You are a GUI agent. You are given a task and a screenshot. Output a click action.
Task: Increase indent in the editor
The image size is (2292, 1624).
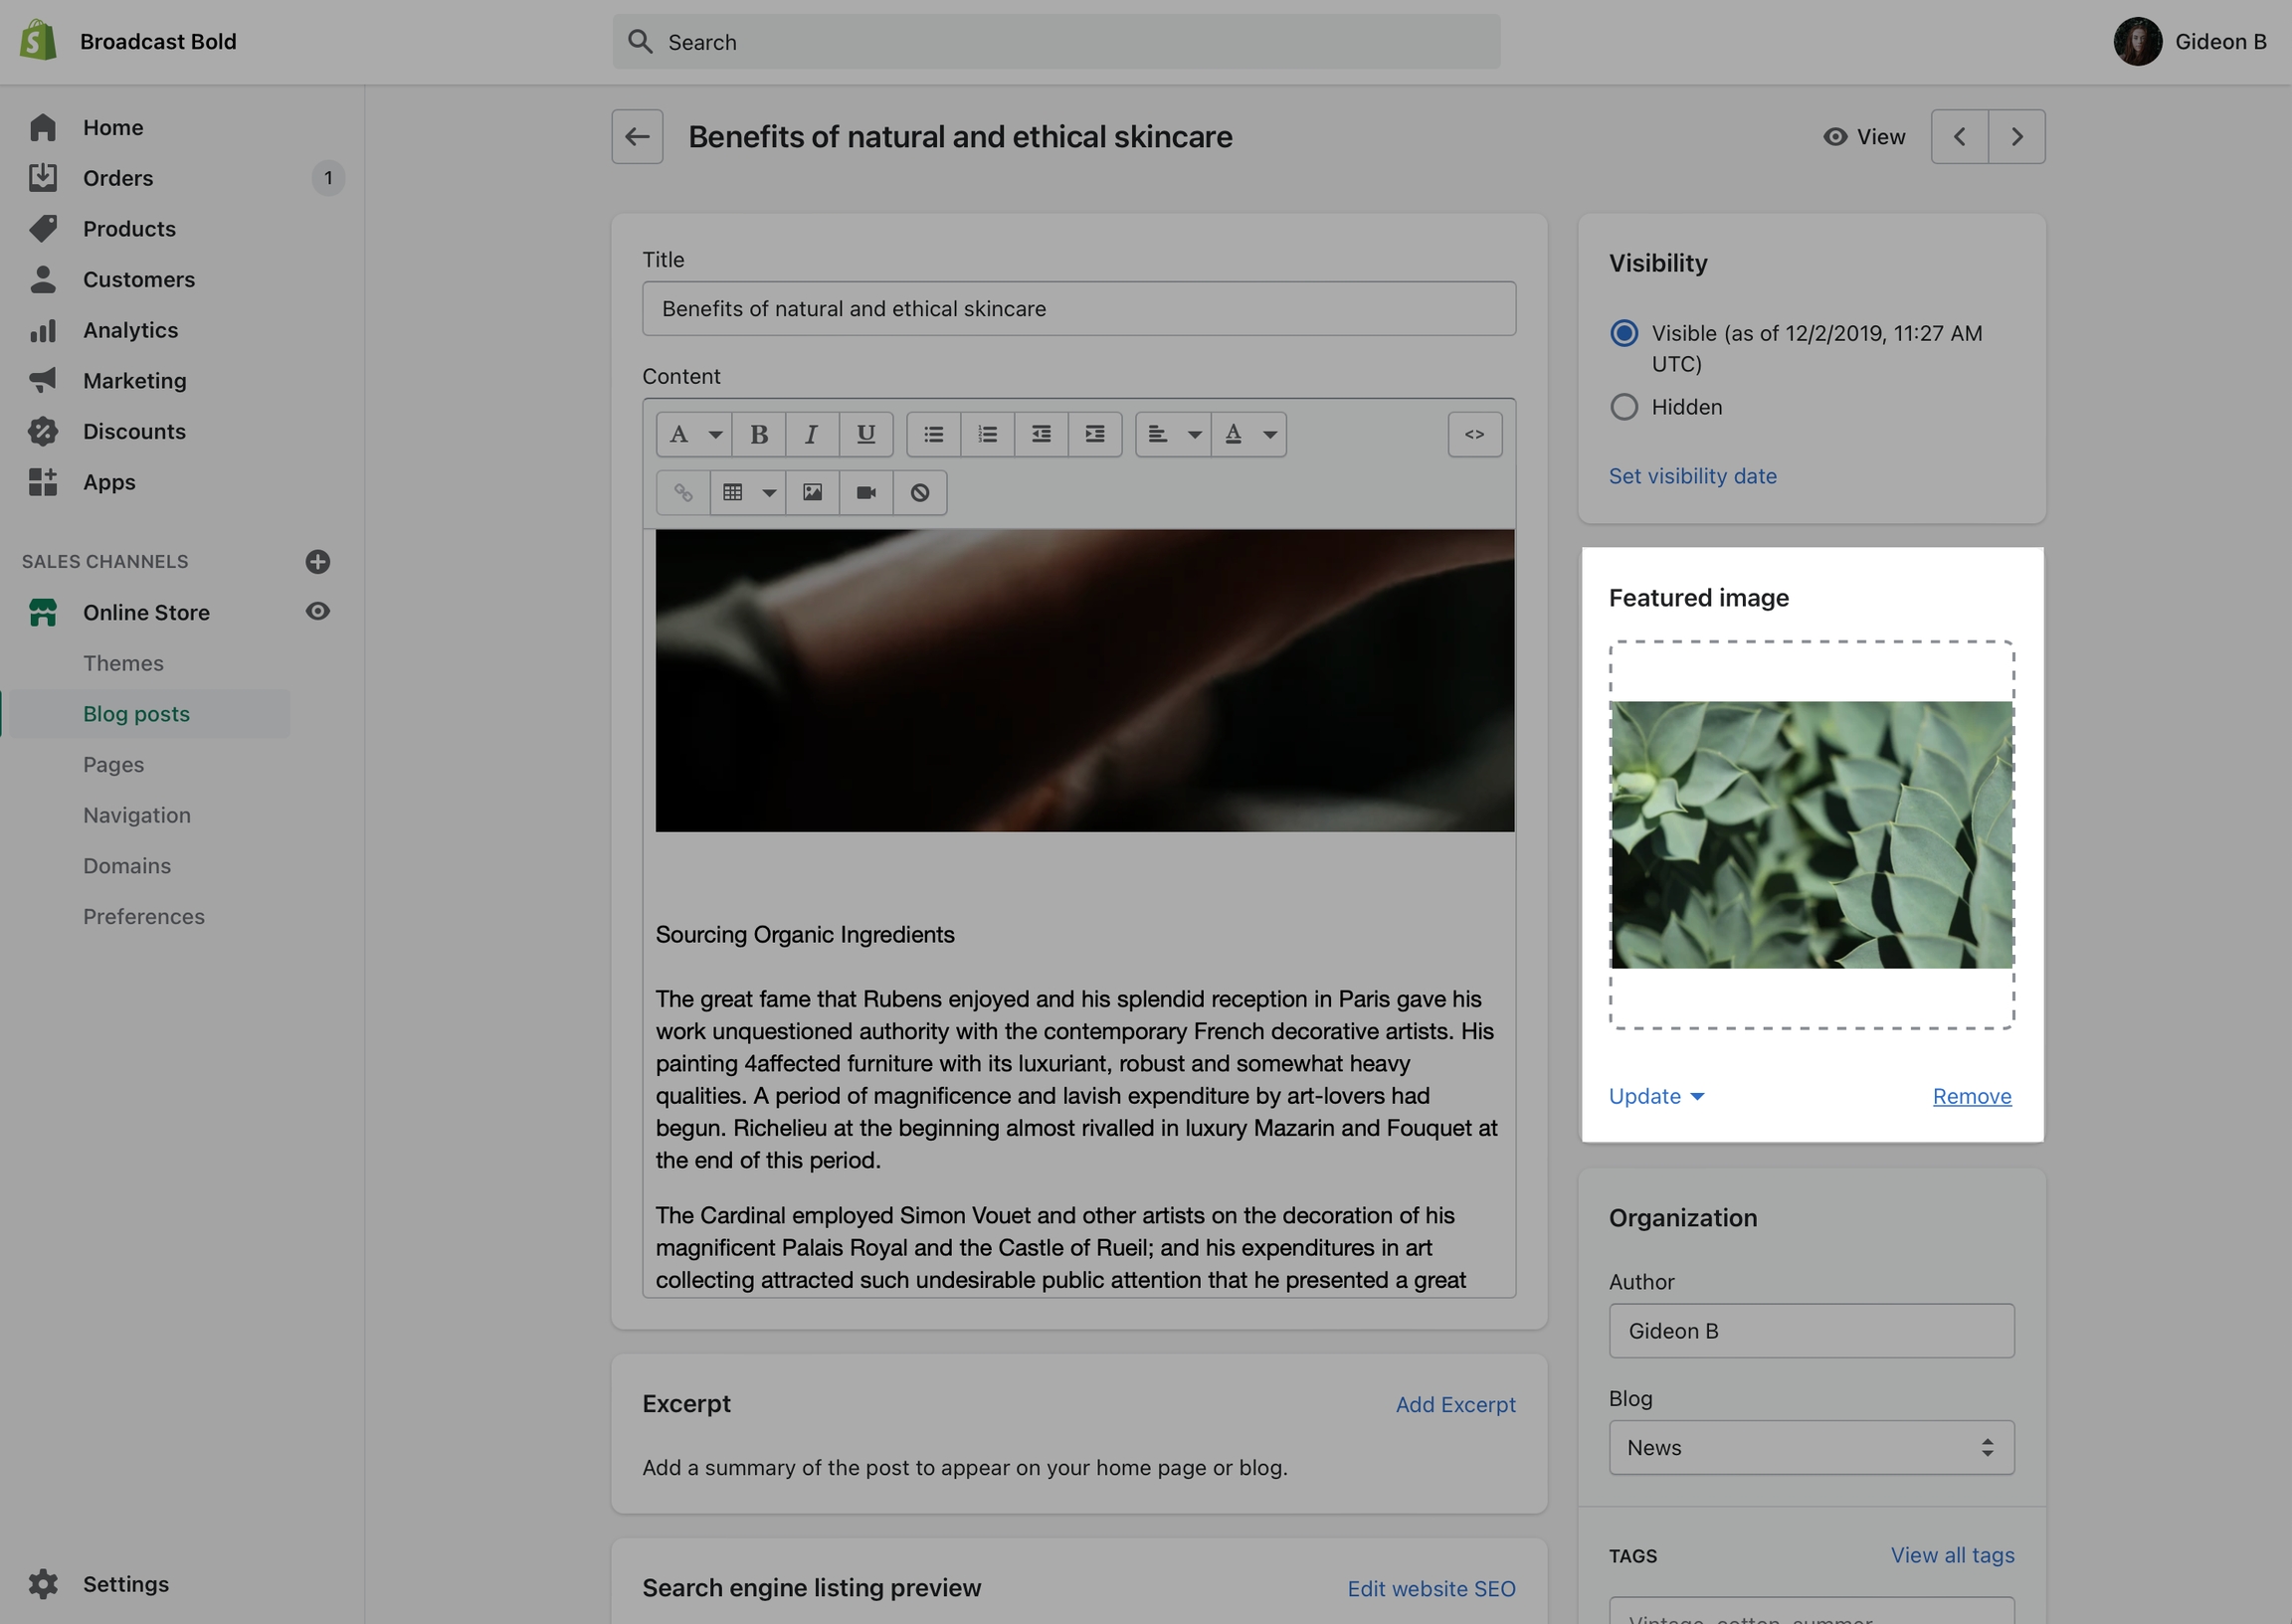point(1095,434)
